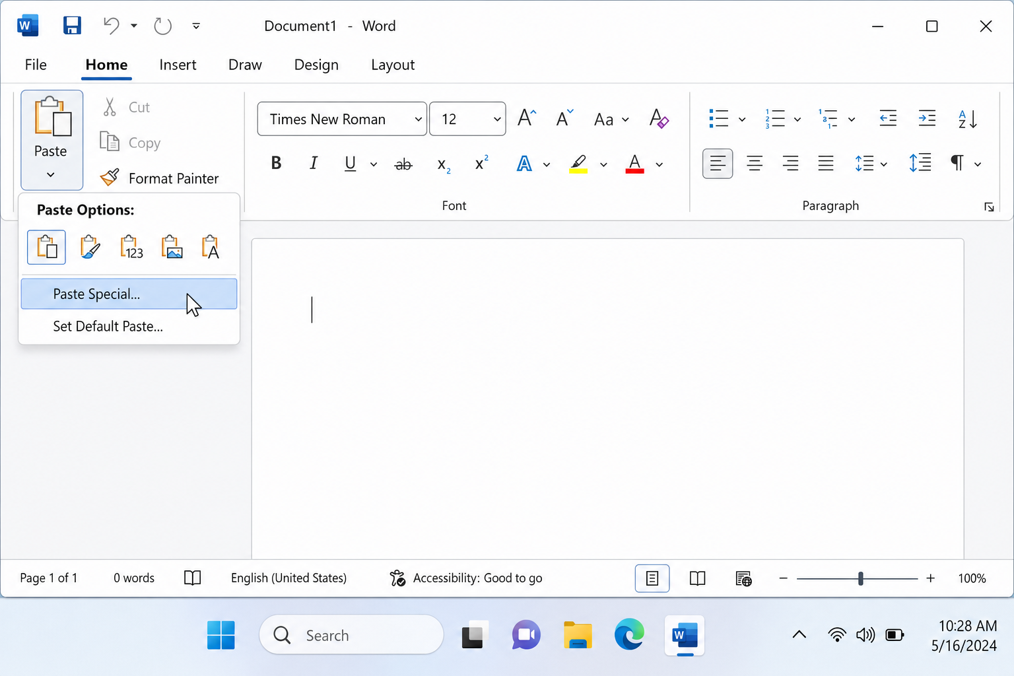Apply the red font color
1014x676 pixels.
pos(634,164)
